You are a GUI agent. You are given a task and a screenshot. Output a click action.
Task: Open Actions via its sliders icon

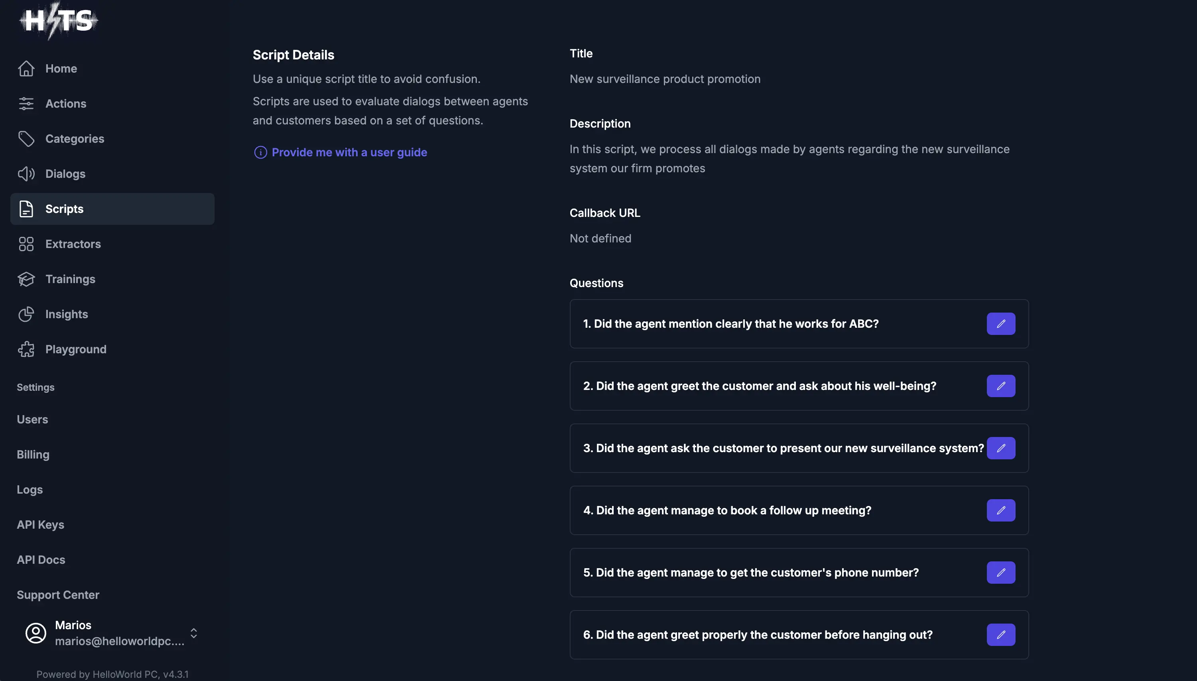(x=26, y=104)
